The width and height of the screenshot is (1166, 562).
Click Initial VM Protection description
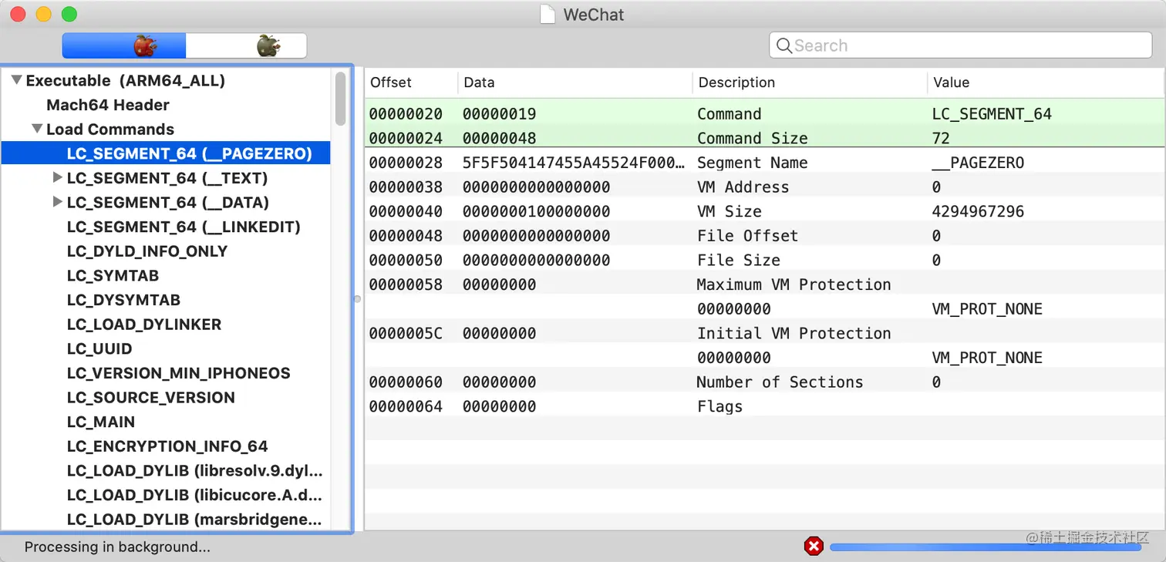[x=794, y=334]
